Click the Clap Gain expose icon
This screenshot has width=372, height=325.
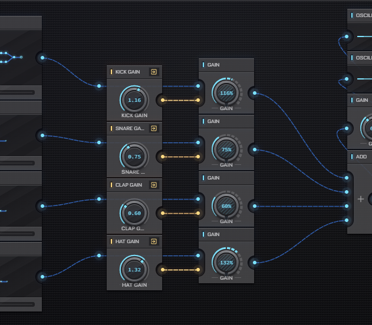[x=154, y=185]
